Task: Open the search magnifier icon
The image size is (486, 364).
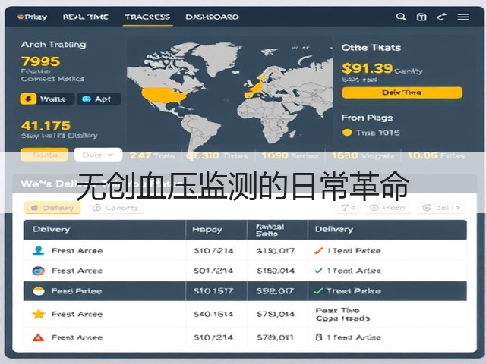Action: [401, 17]
